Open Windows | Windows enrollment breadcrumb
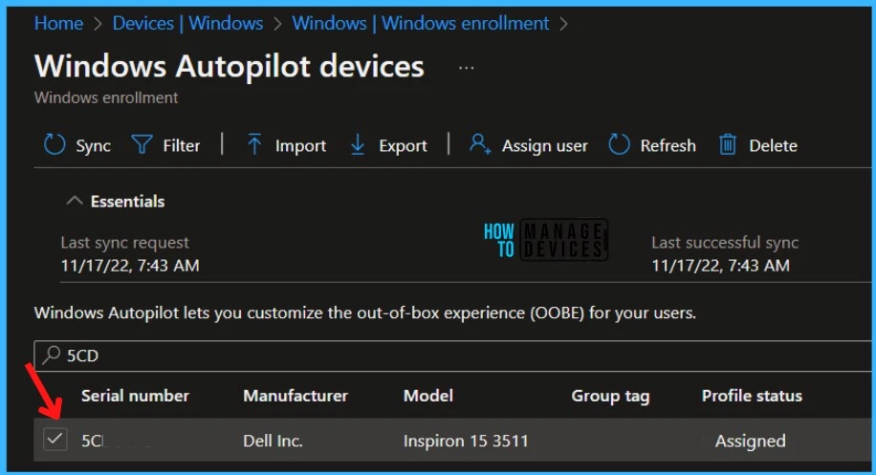876x475 pixels. (421, 24)
